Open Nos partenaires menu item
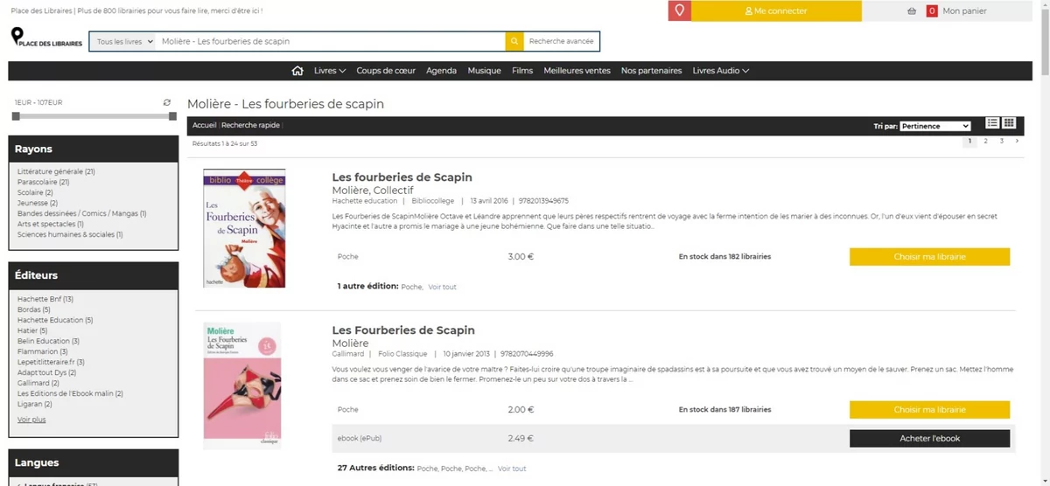Viewport: 1050px width, 486px height. pyautogui.click(x=651, y=71)
